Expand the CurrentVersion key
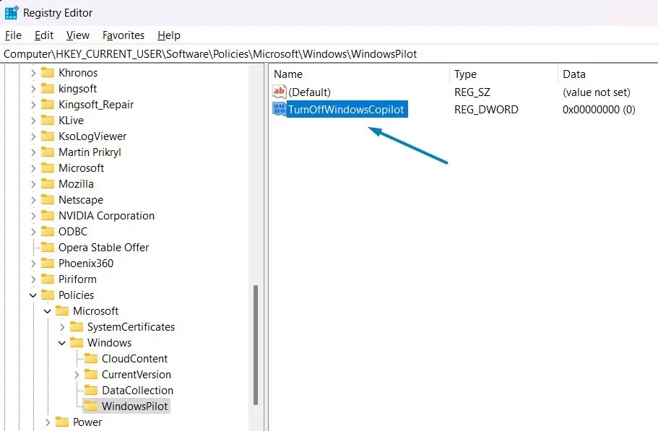 click(77, 375)
